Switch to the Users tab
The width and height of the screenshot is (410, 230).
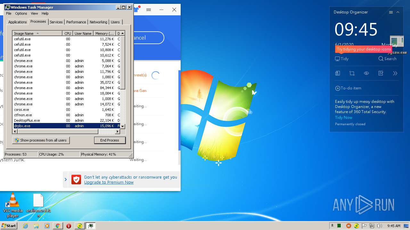[x=115, y=22]
